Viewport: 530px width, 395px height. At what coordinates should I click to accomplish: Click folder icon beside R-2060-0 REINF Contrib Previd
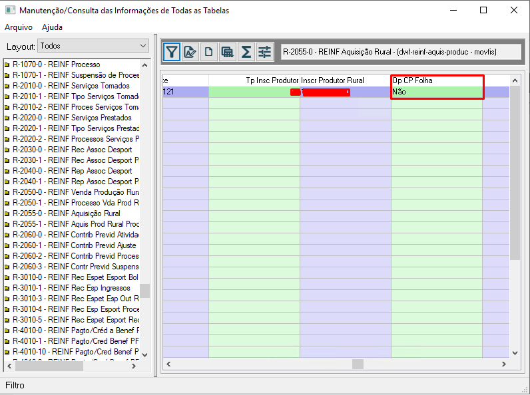coord(7,235)
